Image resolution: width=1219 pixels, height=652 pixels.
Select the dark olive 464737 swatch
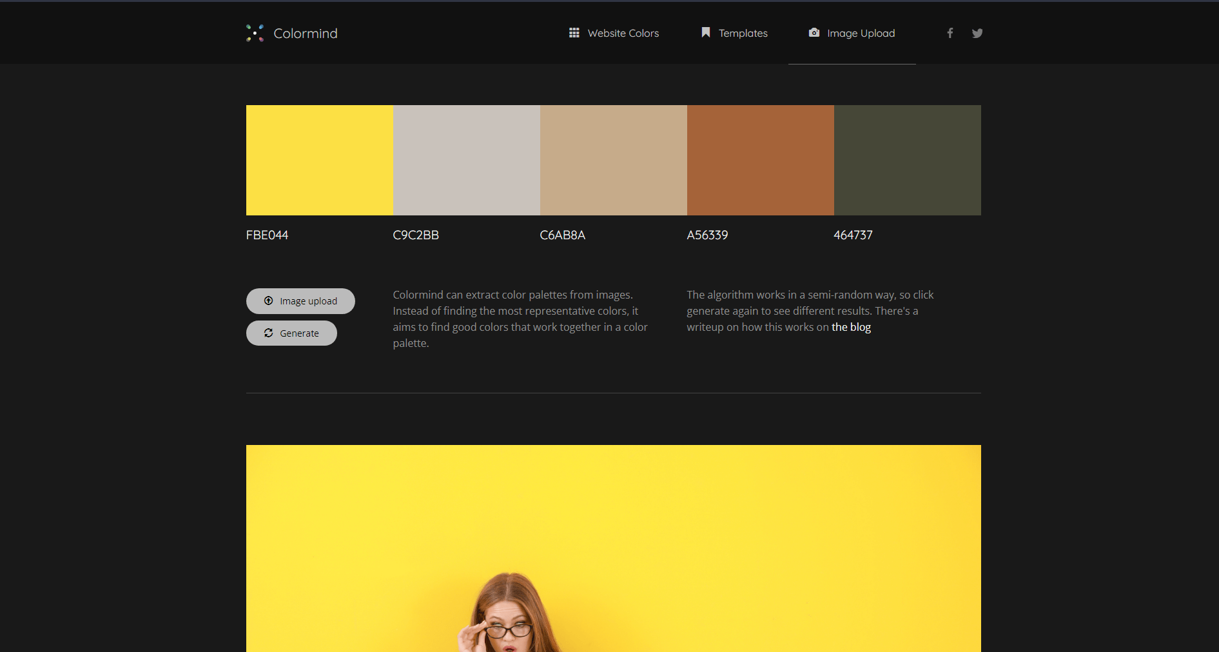[x=908, y=160]
